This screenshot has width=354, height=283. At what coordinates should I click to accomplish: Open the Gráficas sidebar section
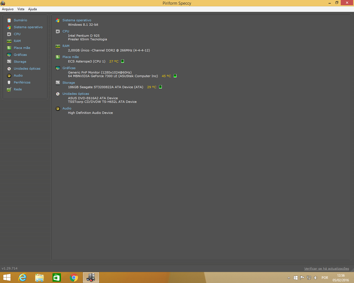[20, 55]
